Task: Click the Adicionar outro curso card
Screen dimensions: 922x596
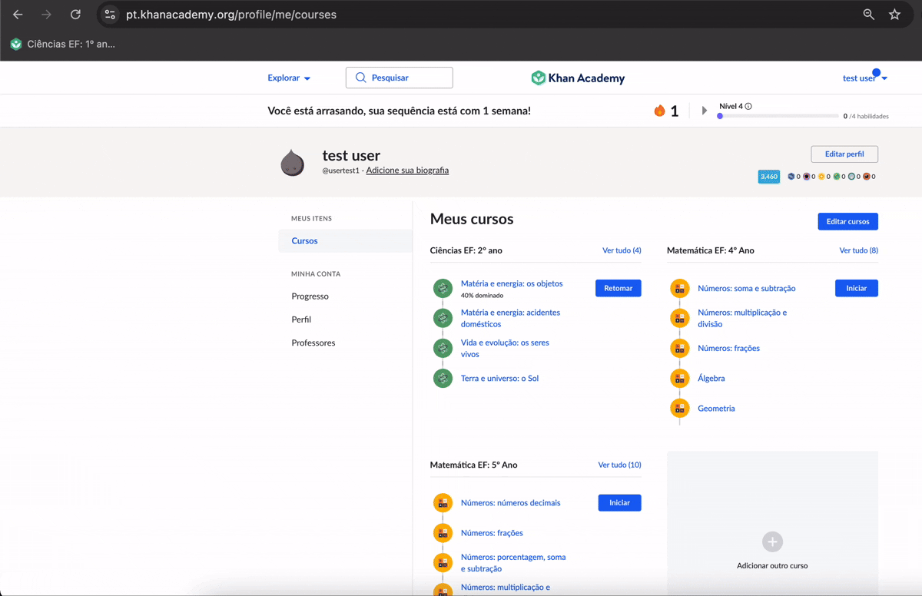Action: [772, 524]
